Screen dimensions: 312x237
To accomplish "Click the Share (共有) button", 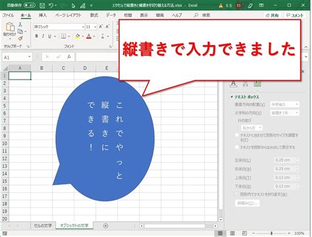I will (272, 15).
